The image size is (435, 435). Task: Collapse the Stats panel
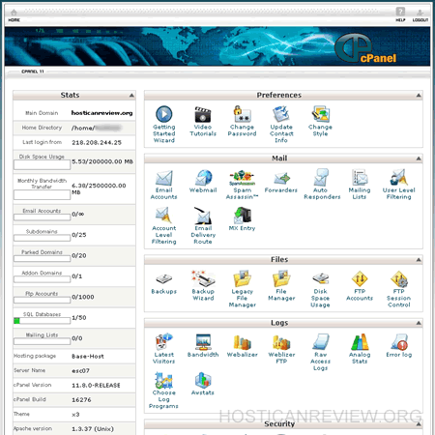coord(131,96)
